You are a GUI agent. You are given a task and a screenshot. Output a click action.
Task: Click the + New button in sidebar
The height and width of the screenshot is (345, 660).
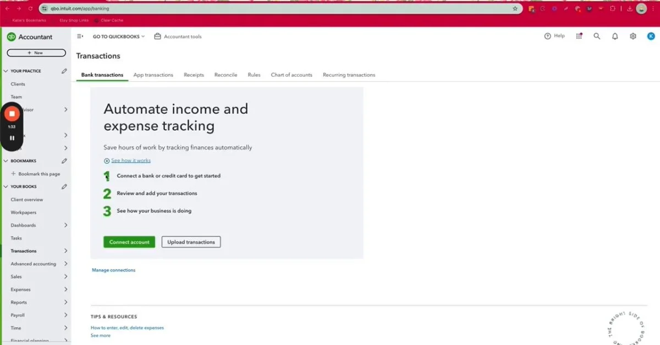click(36, 53)
